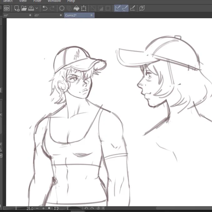Undo the last stroke
The image size is (212, 212).
pos(45,8)
